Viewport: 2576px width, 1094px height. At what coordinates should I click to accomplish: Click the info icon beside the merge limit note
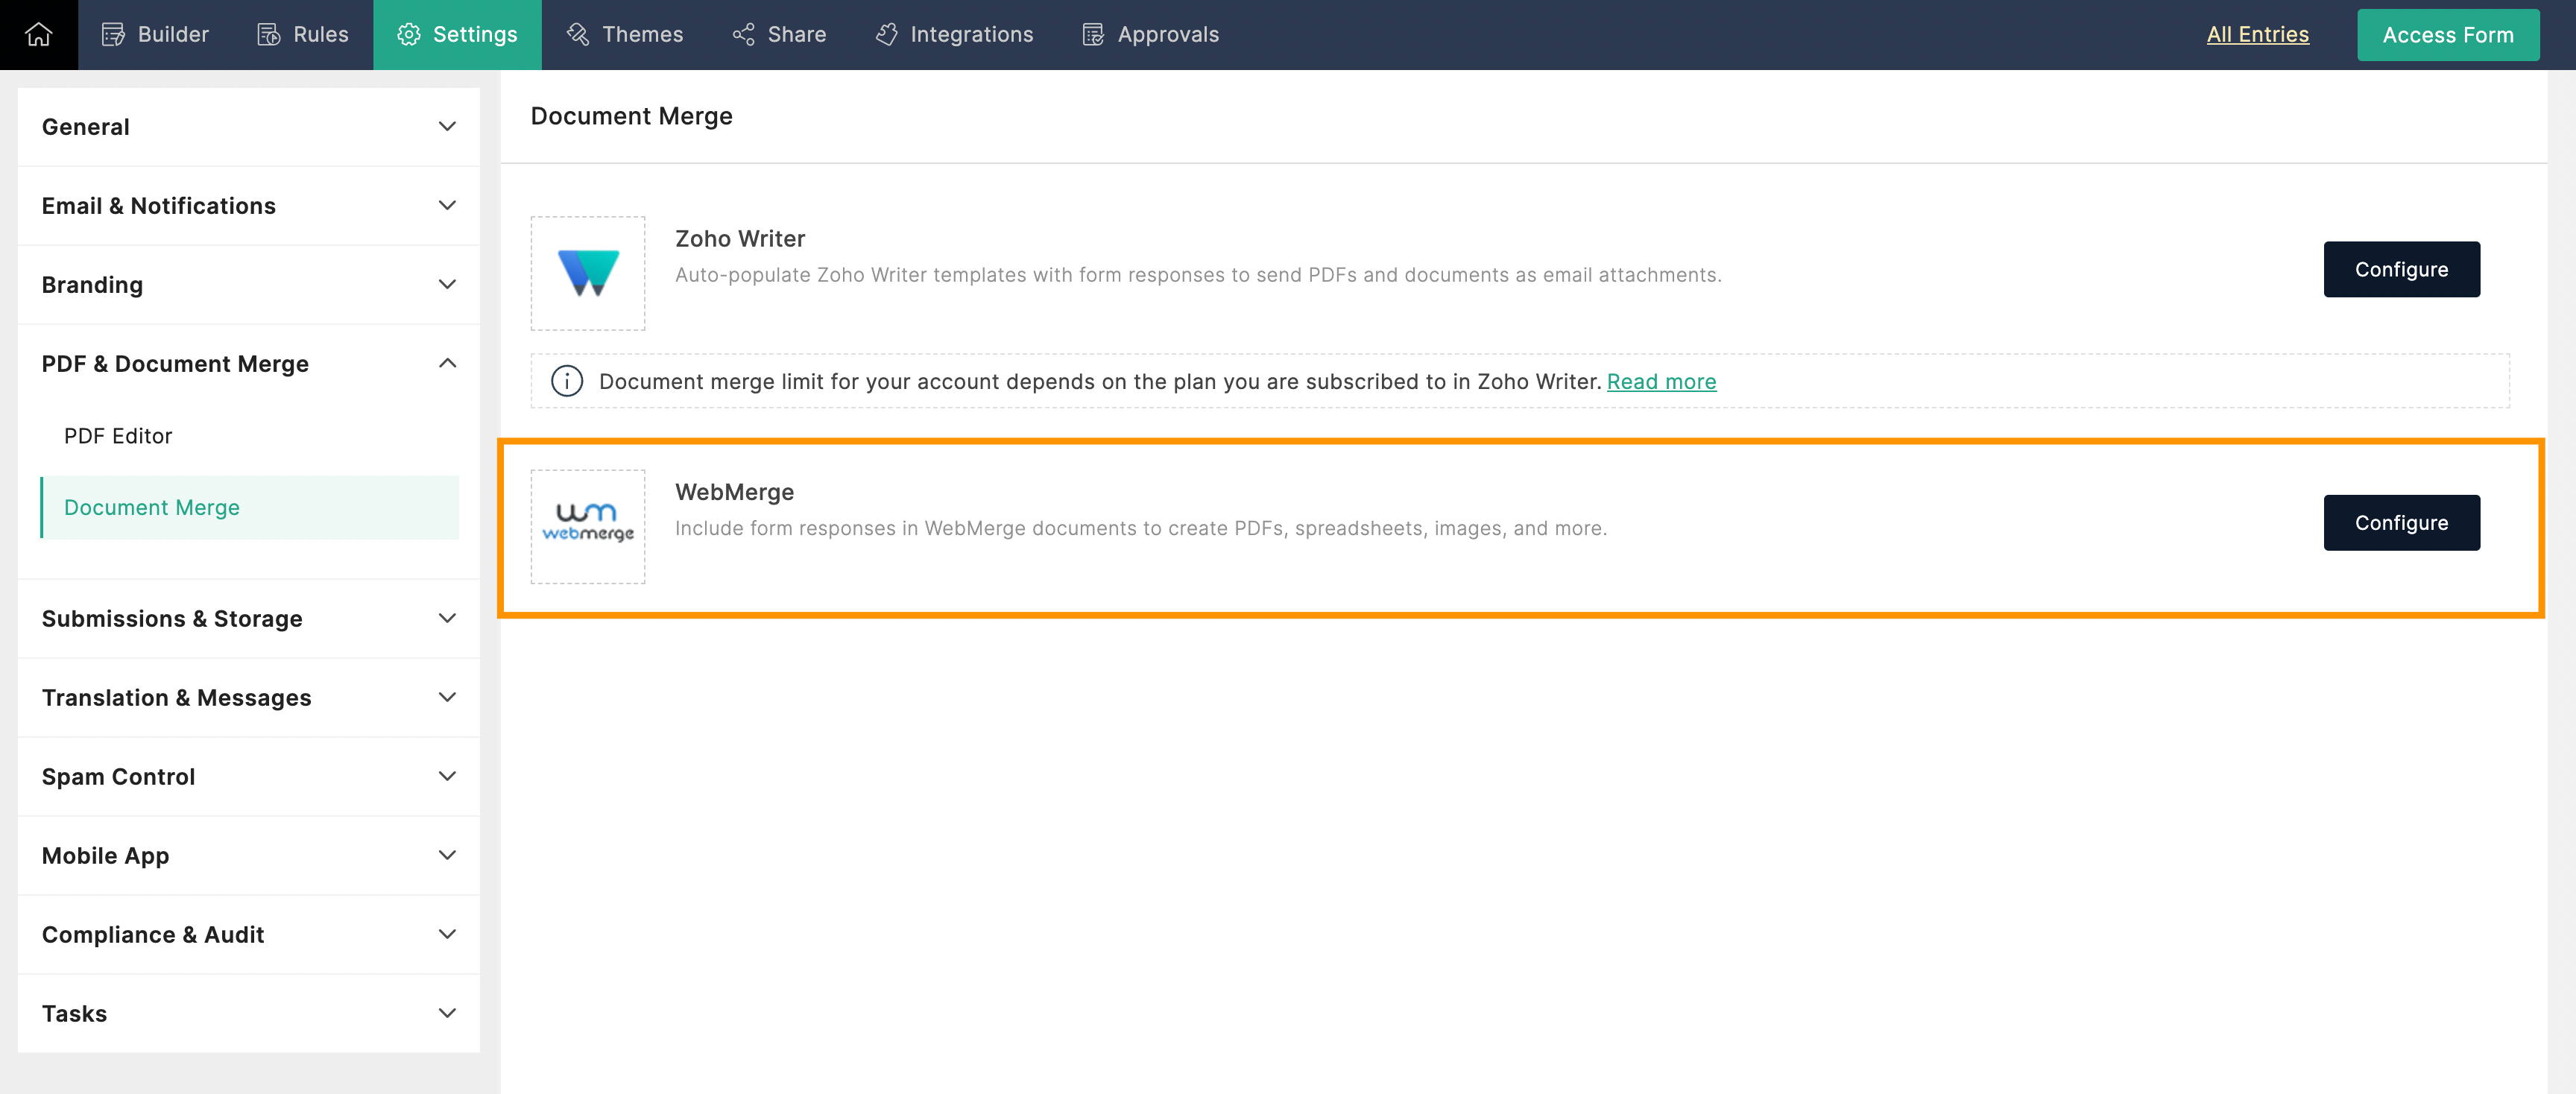click(x=567, y=381)
